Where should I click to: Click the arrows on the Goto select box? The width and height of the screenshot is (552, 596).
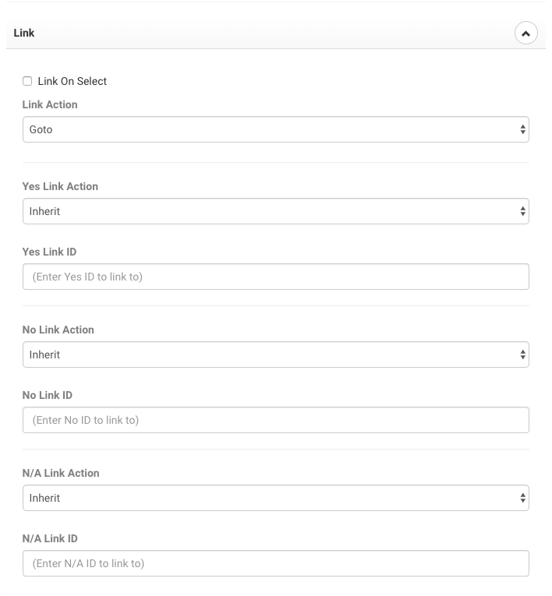[522, 130]
